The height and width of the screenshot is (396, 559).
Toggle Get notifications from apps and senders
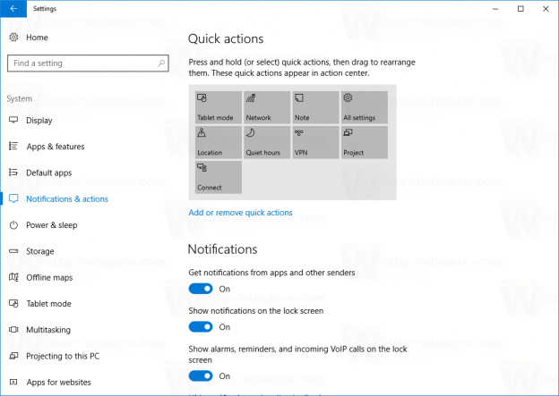click(x=201, y=289)
